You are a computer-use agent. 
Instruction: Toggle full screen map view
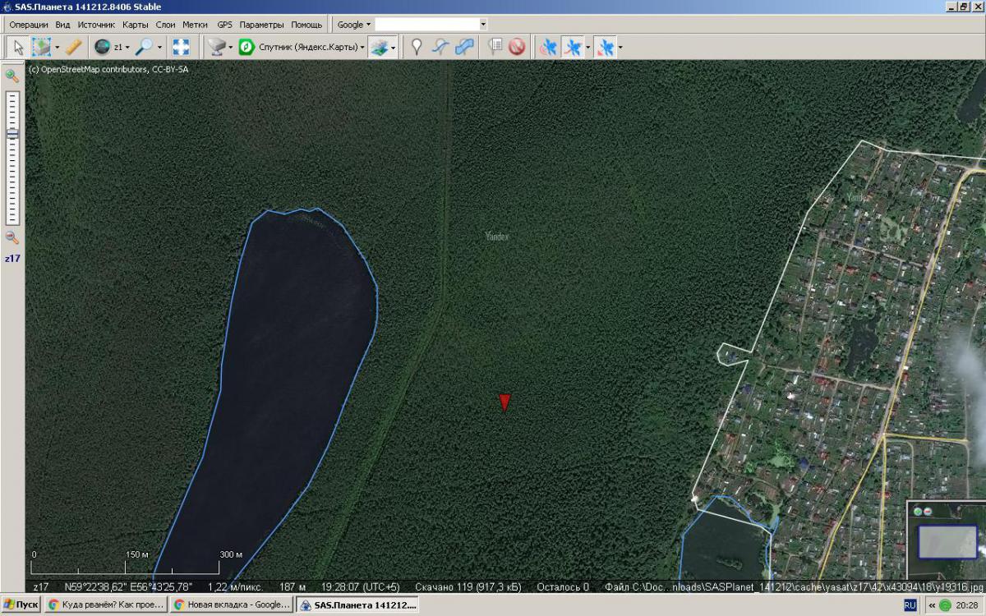tap(181, 47)
